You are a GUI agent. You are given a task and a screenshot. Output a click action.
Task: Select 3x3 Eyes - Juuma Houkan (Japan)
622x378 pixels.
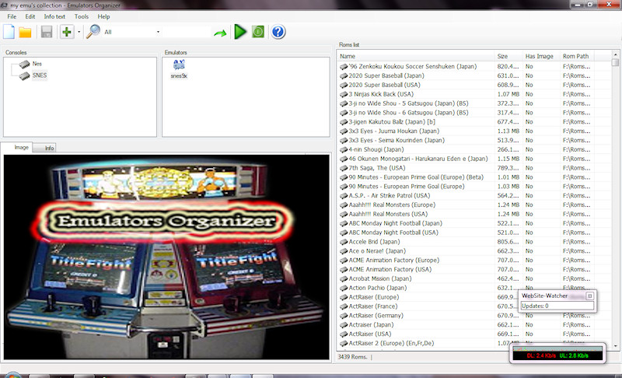(x=393, y=131)
